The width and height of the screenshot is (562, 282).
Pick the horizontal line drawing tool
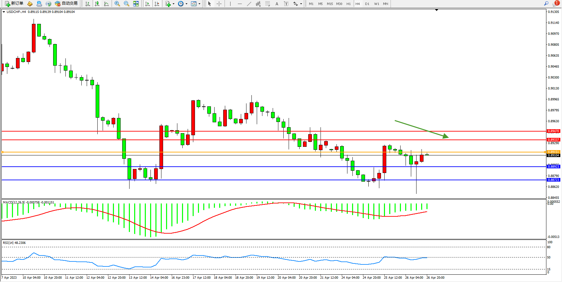(x=240, y=4)
